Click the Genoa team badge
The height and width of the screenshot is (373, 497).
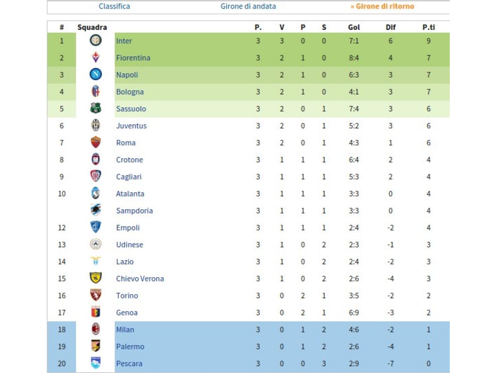[96, 312]
